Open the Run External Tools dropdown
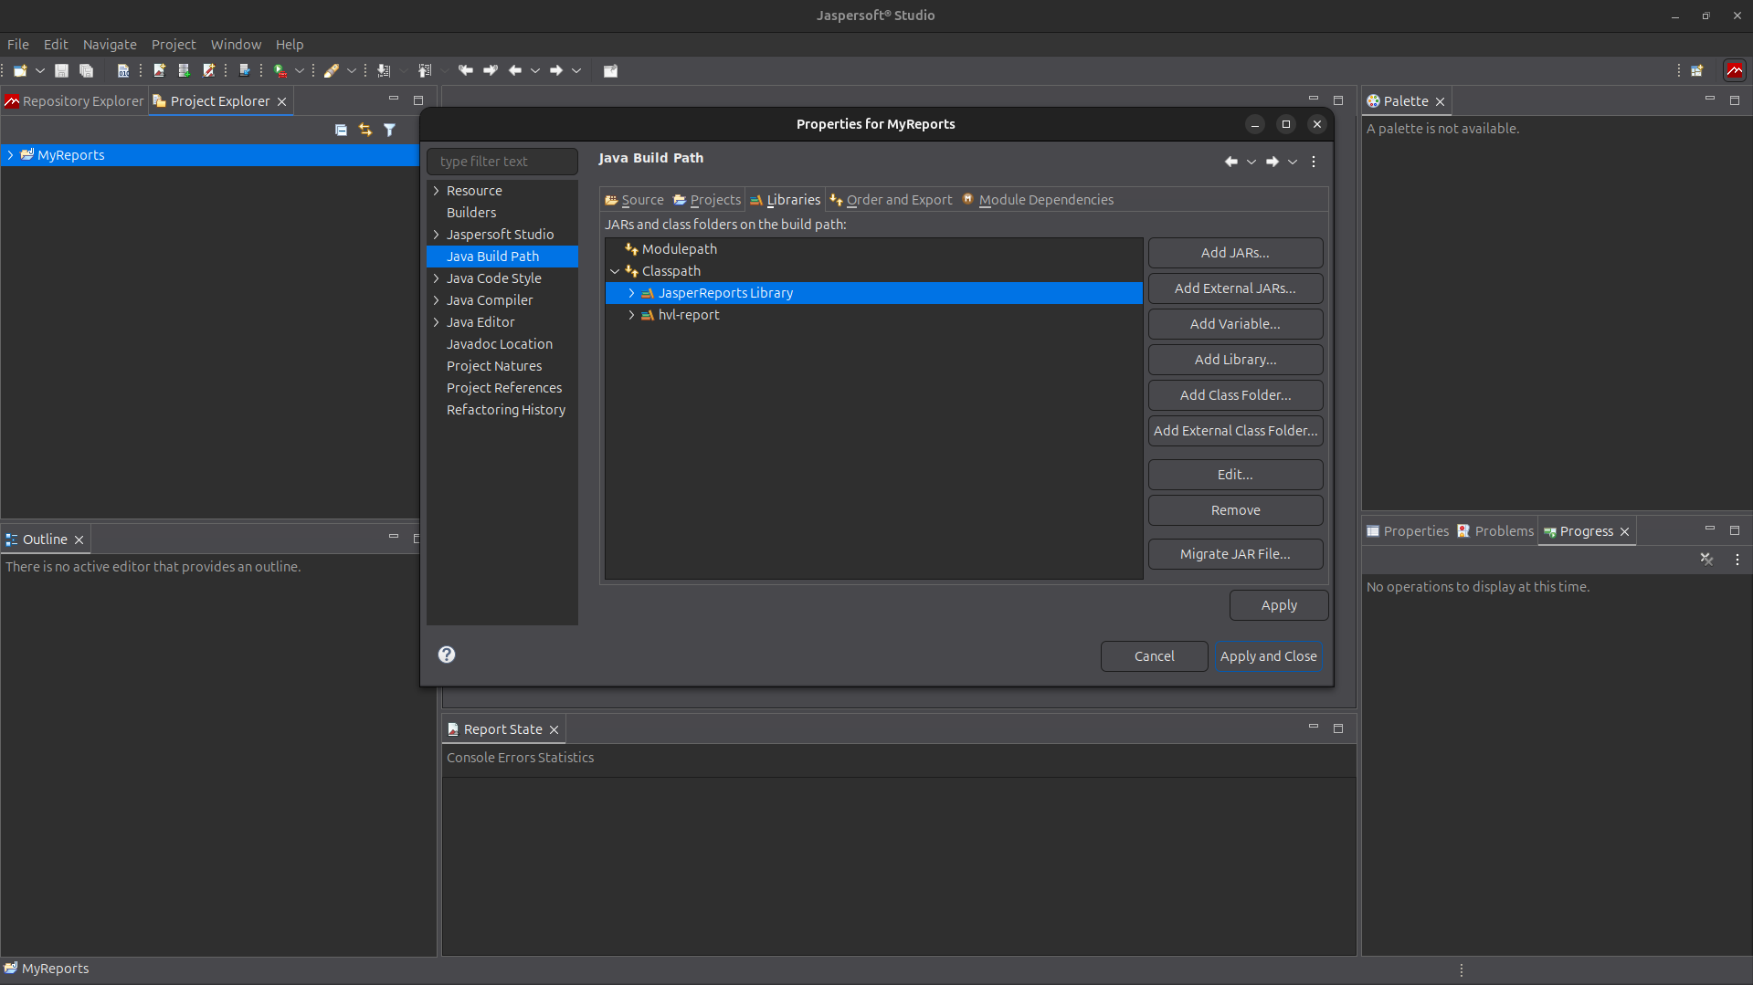1753x985 pixels. pos(299,70)
